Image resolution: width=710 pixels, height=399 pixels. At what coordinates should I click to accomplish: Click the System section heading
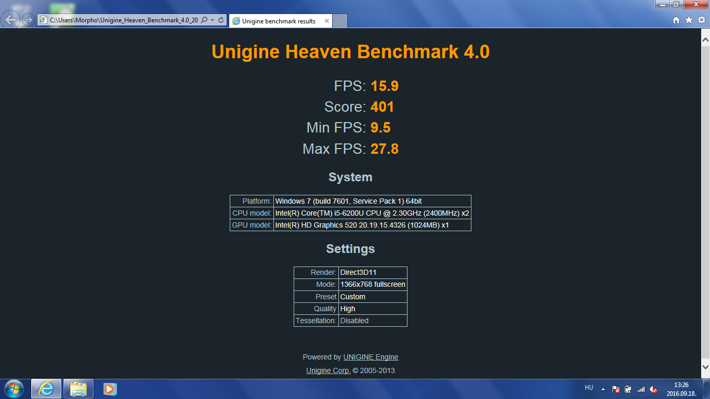pyautogui.click(x=350, y=177)
